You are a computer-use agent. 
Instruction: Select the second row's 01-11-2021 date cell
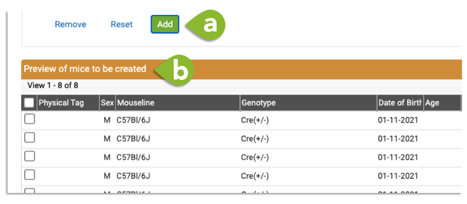398,139
